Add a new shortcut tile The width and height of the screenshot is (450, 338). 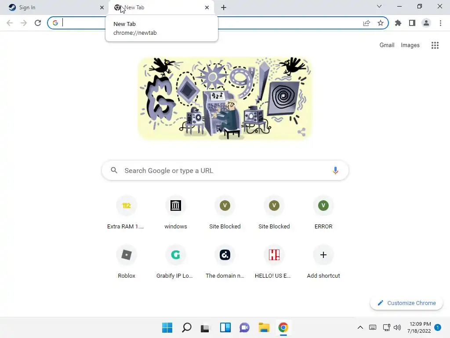coord(323,262)
